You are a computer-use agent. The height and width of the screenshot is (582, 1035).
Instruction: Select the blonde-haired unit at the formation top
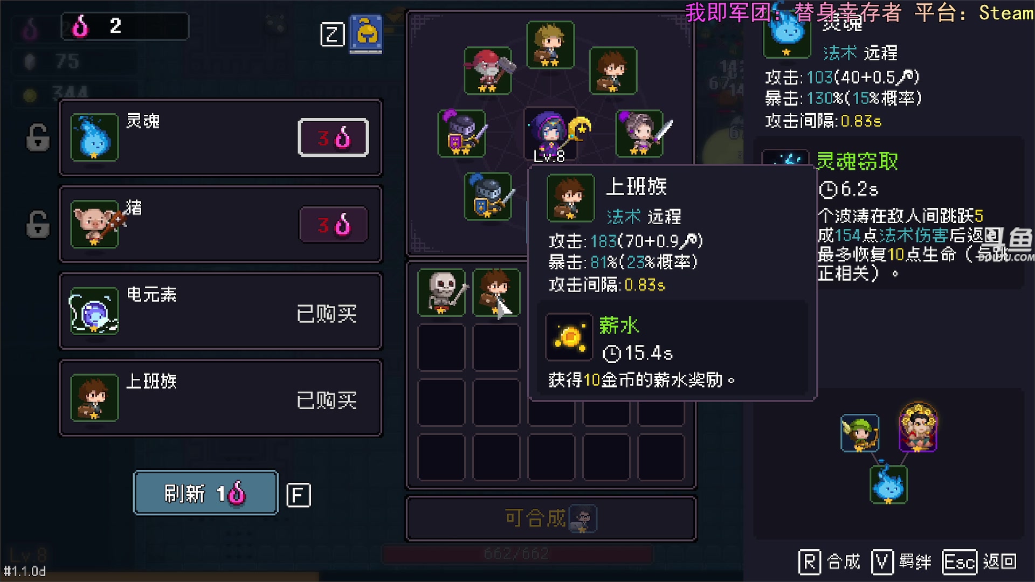click(x=550, y=45)
